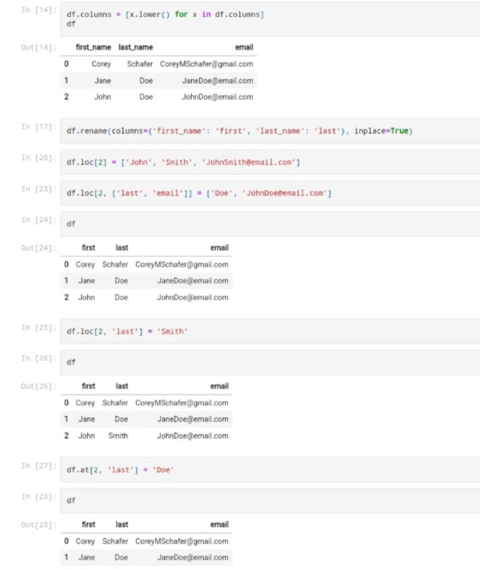Click the Out[24] output prompt label

click(38, 248)
